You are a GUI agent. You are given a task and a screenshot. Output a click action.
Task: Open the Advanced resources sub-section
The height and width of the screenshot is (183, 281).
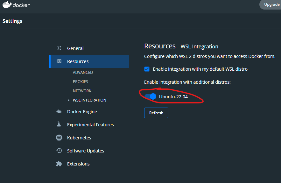pyautogui.click(x=83, y=73)
